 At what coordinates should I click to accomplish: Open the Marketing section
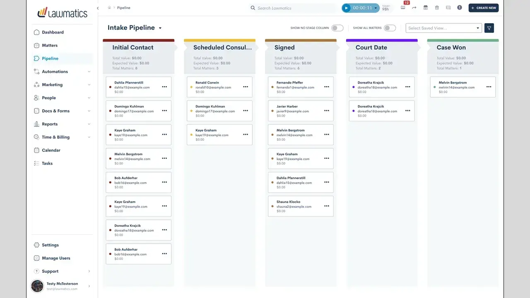52,84
